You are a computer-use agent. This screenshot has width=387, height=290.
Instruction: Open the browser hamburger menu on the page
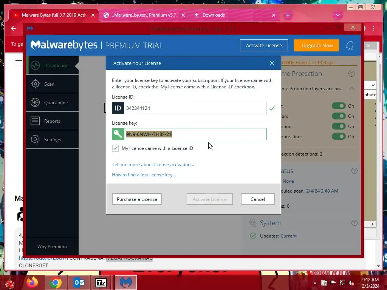(19, 63)
